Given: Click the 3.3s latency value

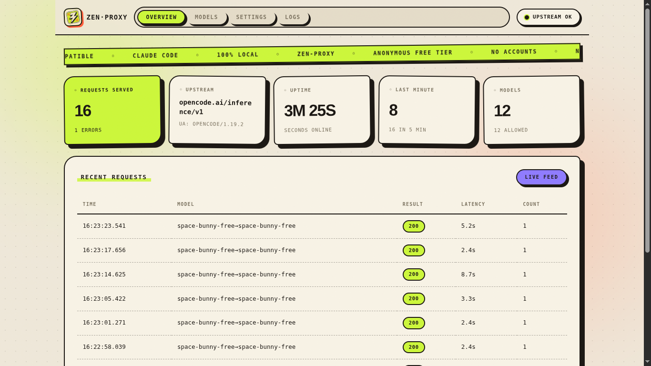Looking at the screenshot, I should coord(468,299).
